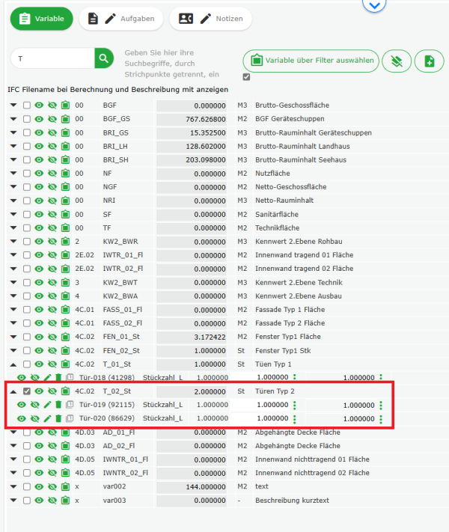Toggle IFC Filename display checkbox
Screen dimensions: 449x532
click(246, 77)
